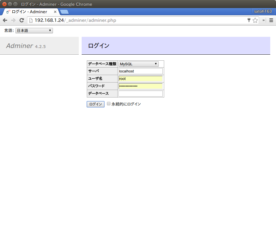Click the Adminer logo heading
276x245 pixels.
[x=20, y=46]
